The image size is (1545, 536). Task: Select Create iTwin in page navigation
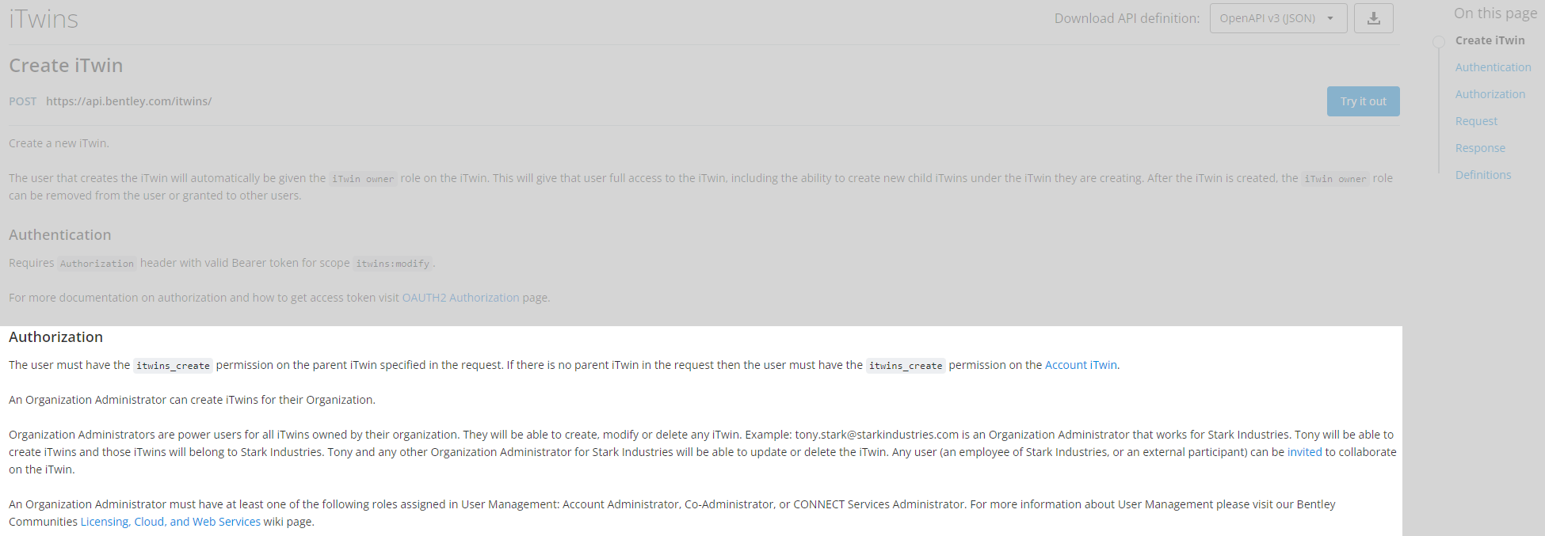[x=1490, y=40]
